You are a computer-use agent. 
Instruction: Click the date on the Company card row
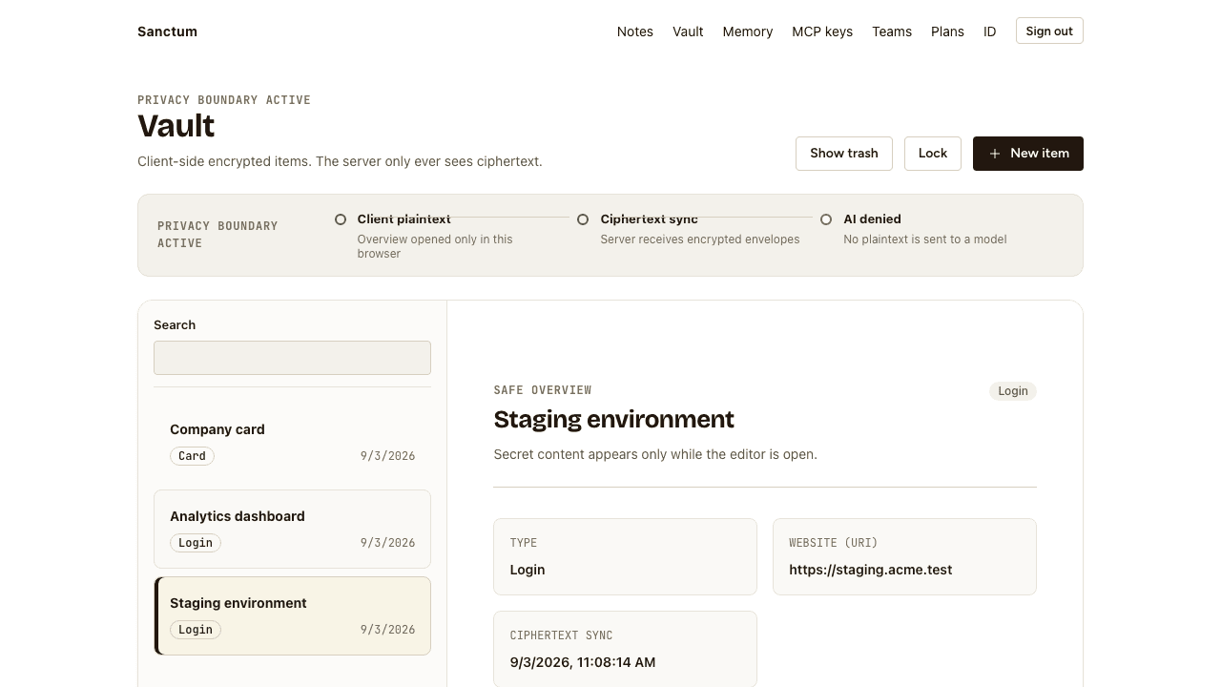387,456
